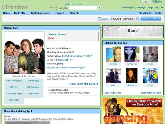The height and width of the screenshot is (124, 165).
Task: Select the Friendster search scope option
Action: (x=77, y=4)
